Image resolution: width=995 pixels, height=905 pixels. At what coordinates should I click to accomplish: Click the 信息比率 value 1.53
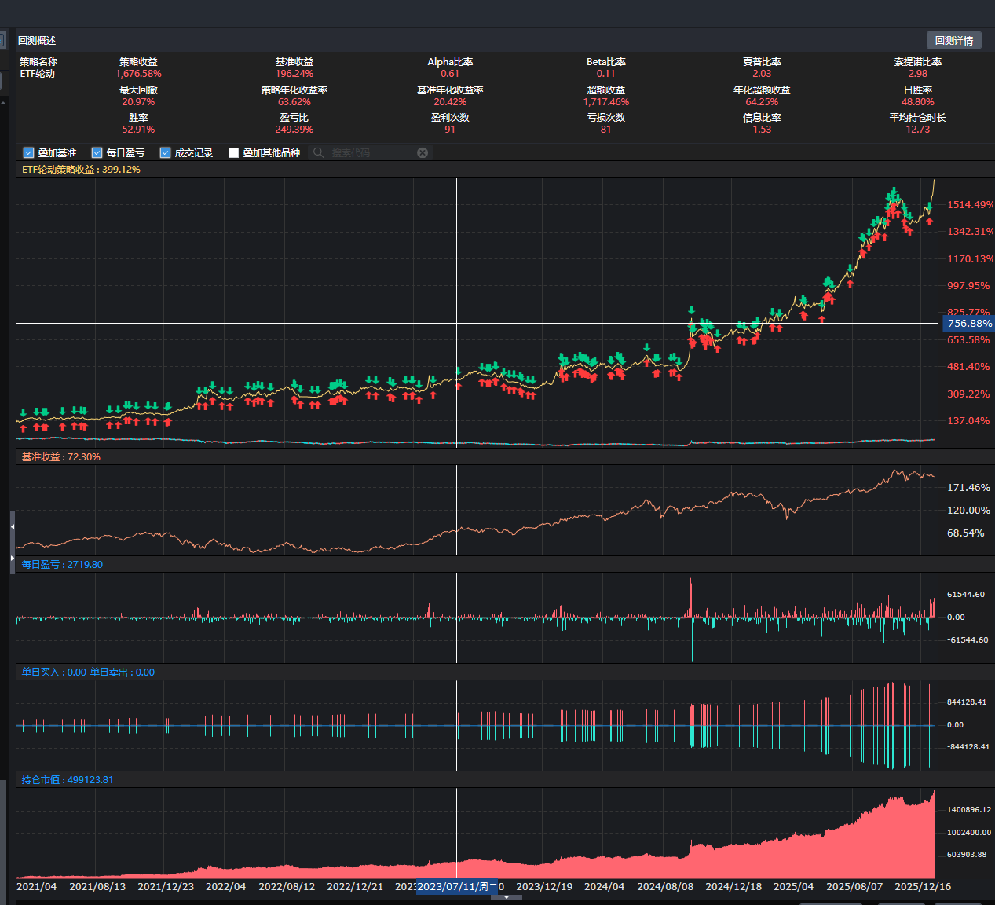[762, 130]
